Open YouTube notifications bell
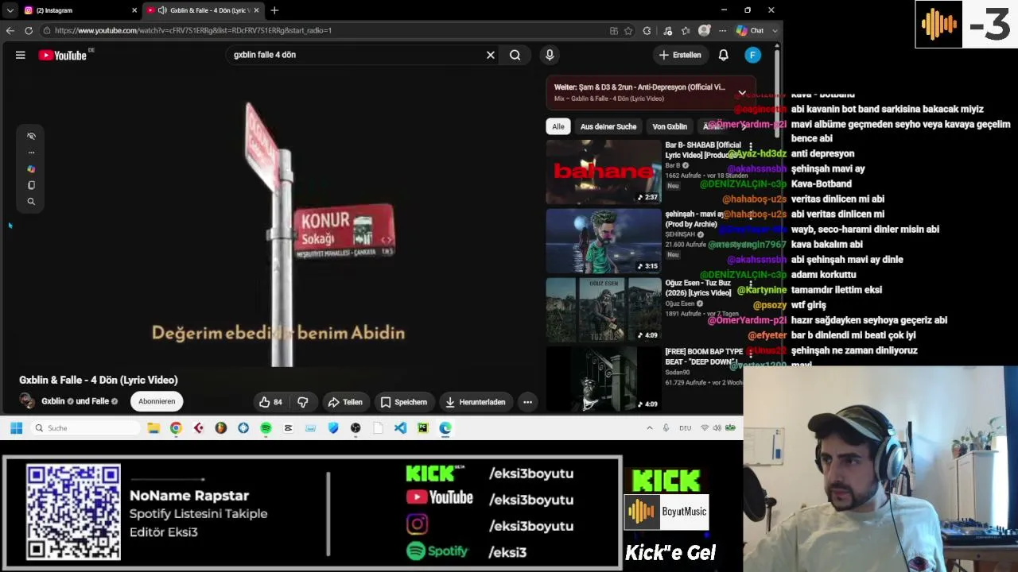 tap(724, 55)
